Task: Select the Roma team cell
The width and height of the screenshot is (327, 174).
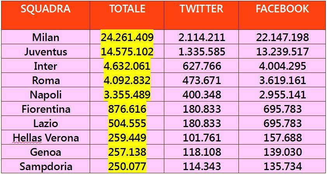Action: pos(46,80)
